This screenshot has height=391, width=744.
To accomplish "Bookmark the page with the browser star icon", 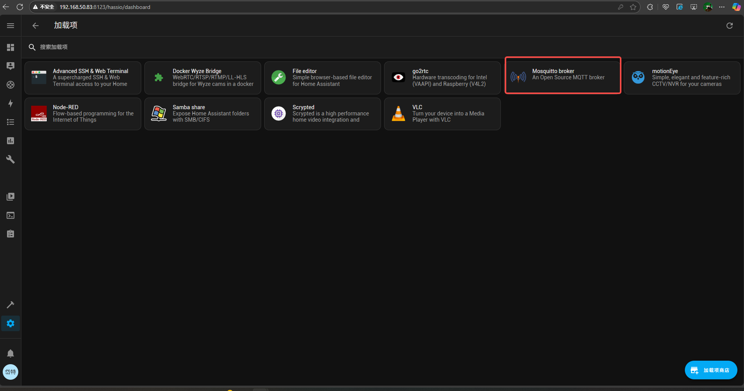I will point(633,7).
